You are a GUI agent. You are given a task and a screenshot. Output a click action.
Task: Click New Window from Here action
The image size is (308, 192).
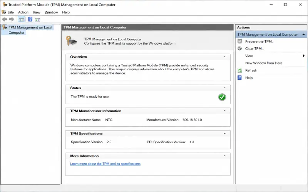264,63
